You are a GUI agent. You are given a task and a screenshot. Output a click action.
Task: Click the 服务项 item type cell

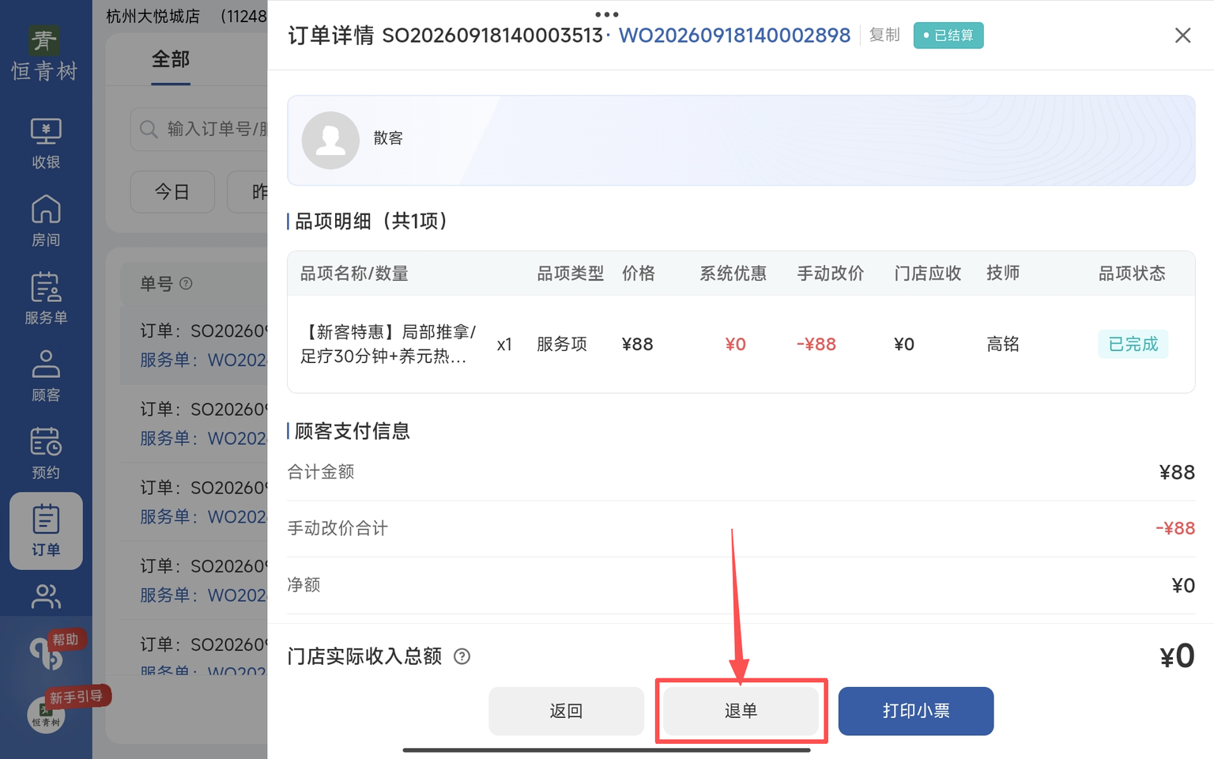pyautogui.click(x=562, y=344)
